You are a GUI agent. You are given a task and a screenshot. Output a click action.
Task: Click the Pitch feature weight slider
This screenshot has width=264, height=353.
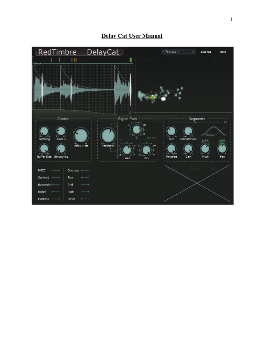pyautogui.click(x=85, y=192)
